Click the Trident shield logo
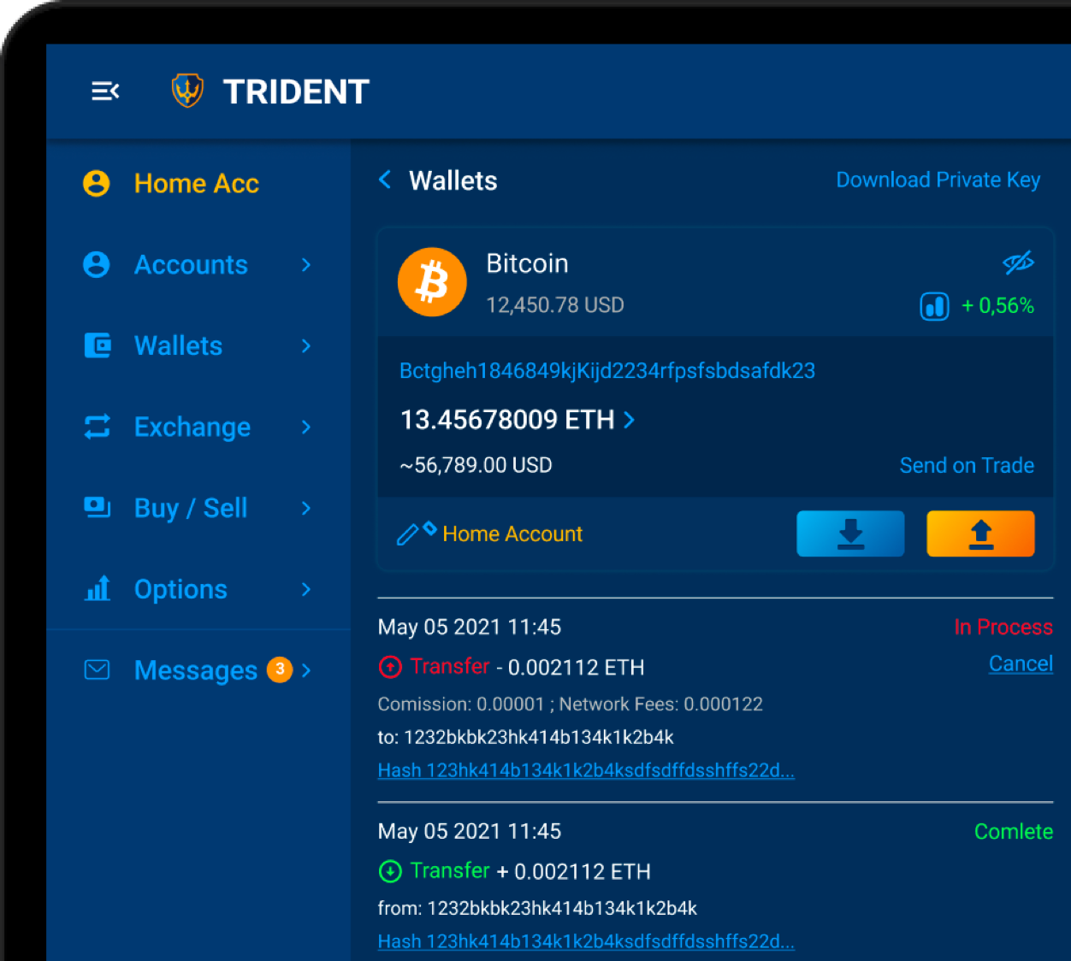The height and width of the screenshot is (961, 1071). 186,89
